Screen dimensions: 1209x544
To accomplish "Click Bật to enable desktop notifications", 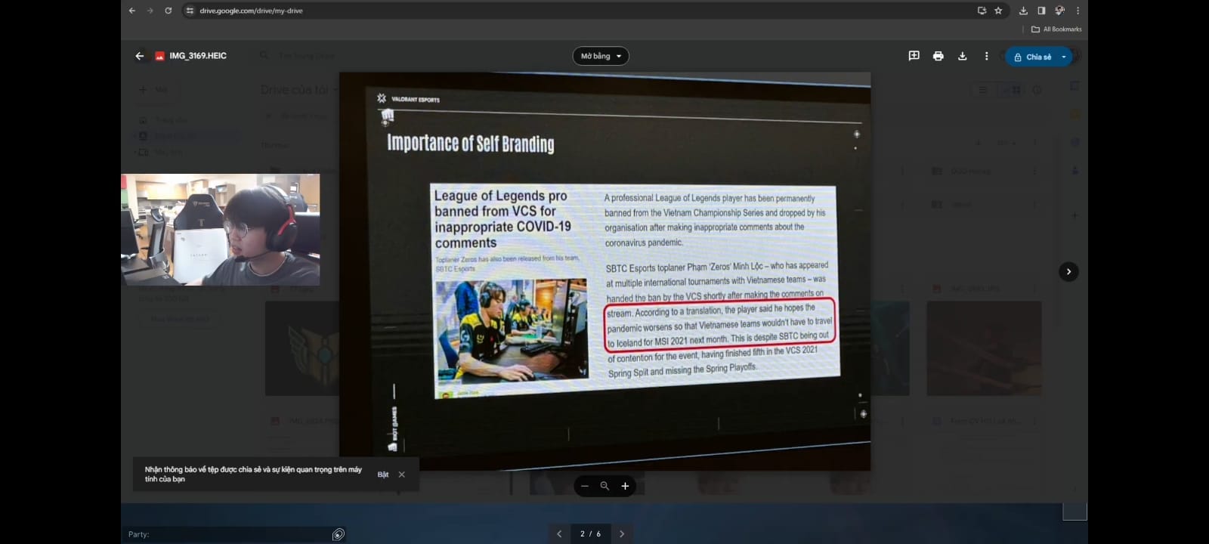I will point(383,474).
